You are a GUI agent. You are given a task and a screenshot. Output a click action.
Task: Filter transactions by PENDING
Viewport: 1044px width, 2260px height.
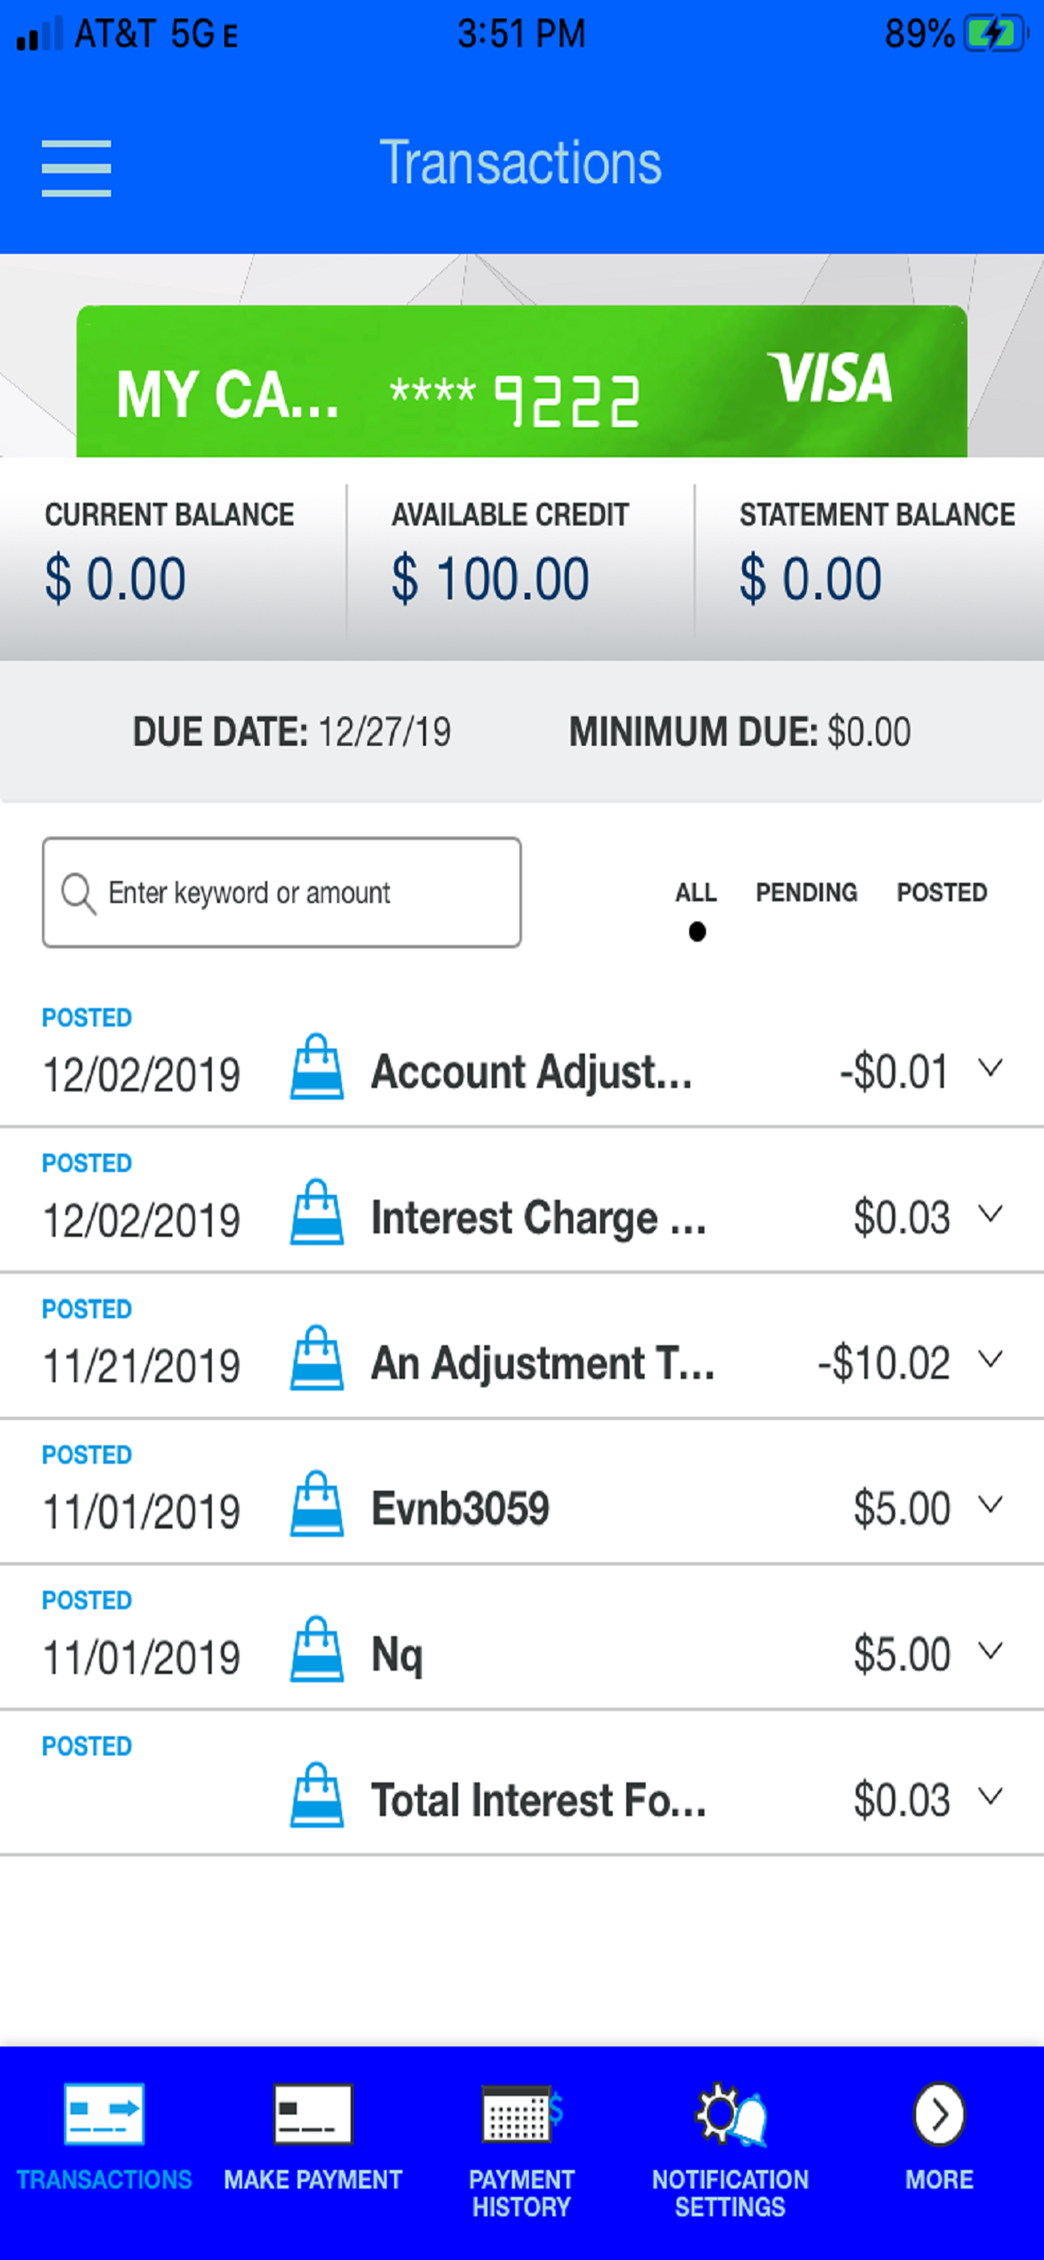pyautogui.click(x=806, y=893)
